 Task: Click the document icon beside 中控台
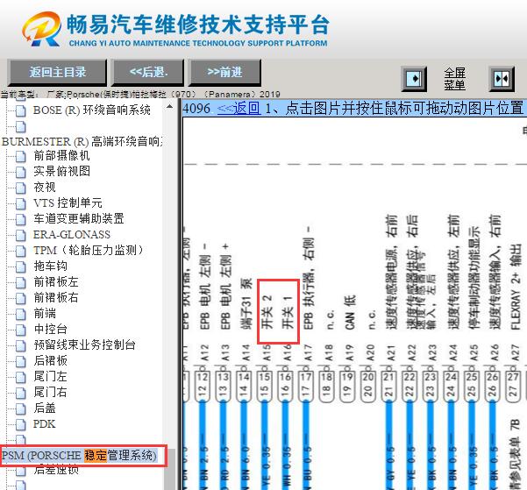coord(20,330)
